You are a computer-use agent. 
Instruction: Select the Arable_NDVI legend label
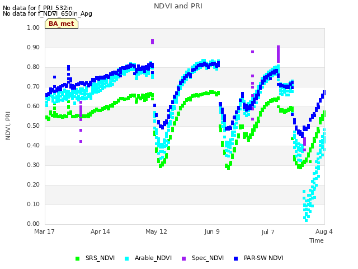coord(153,258)
